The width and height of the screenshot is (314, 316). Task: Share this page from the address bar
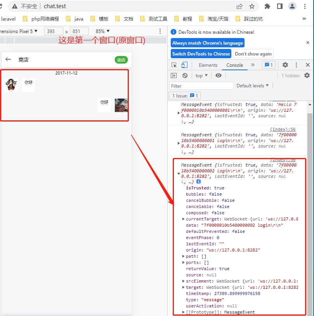tap(239, 6)
